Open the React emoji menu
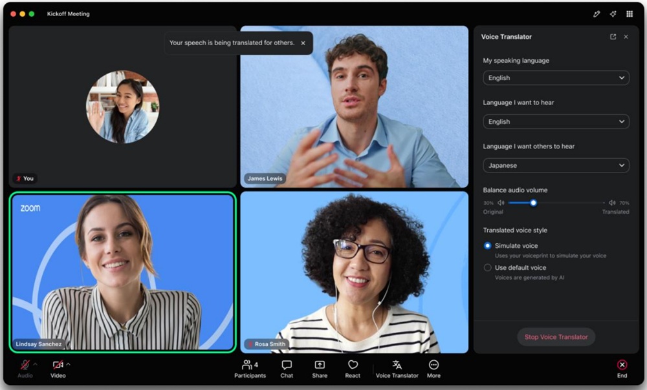This screenshot has height=390, width=647. click(x=353, y=369)
